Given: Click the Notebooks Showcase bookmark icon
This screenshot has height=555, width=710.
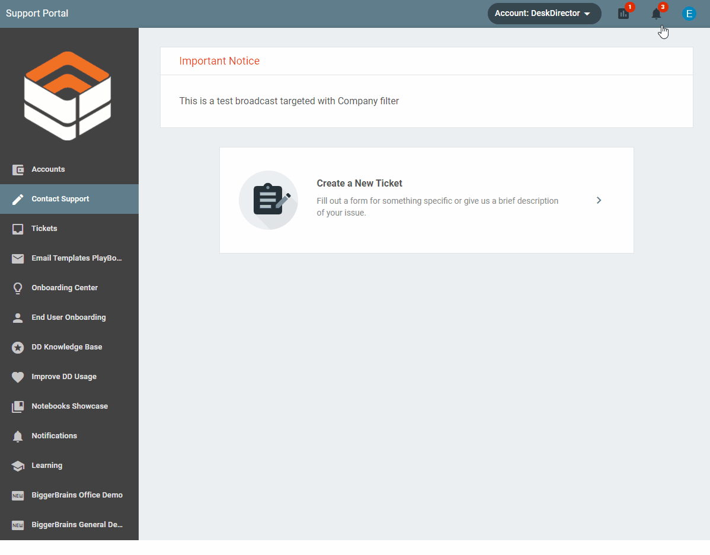Looking at the screenshot, I should [18, 406].
